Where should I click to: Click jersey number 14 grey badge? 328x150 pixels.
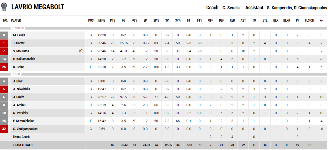pos(4,59)
